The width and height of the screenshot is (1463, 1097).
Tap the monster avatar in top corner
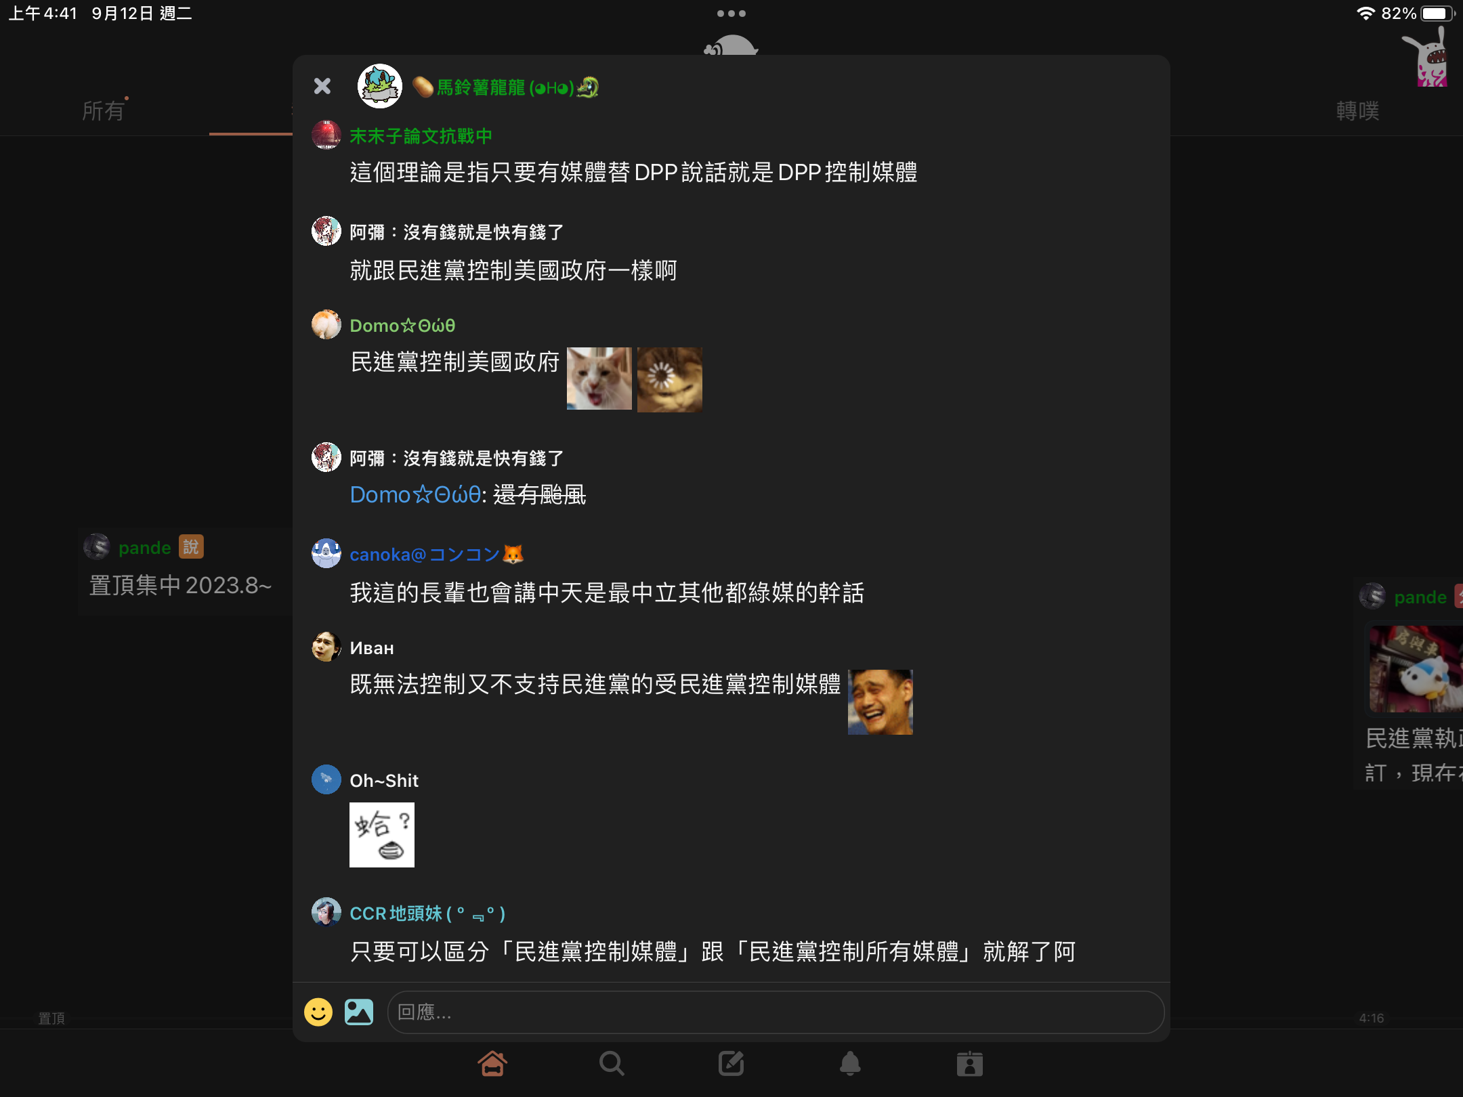tap(1428, 58)
